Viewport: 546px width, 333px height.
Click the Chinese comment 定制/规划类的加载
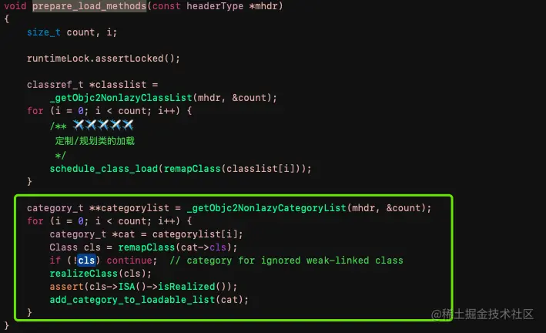95,141
